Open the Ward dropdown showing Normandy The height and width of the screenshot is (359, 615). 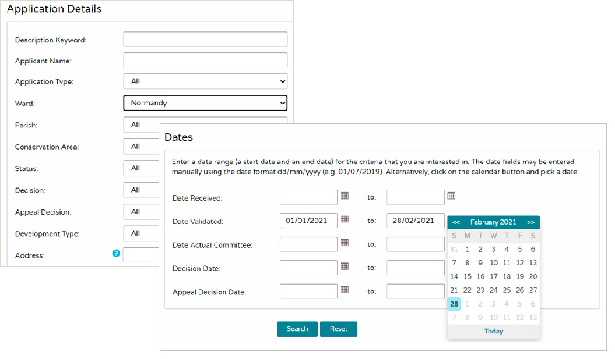(205, 103)
